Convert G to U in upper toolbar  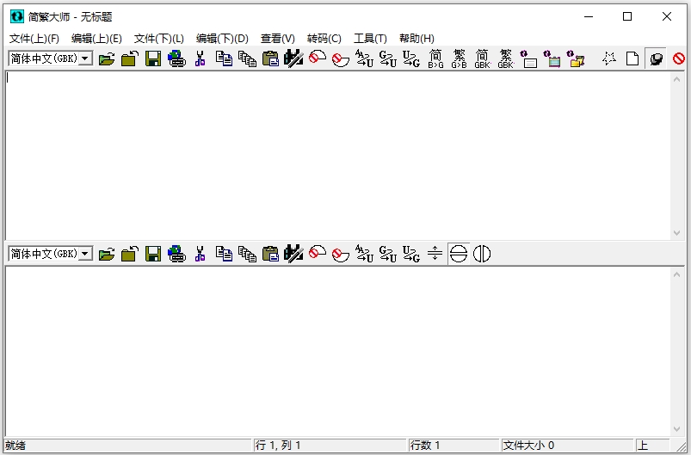(388, 58)
